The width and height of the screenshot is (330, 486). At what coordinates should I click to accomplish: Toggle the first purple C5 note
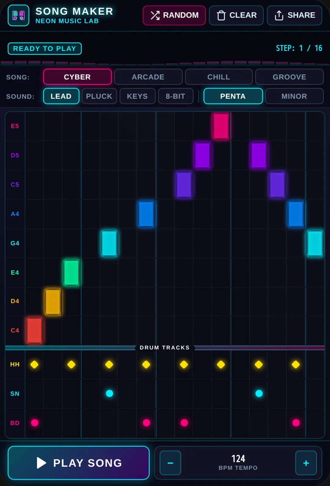point(184,185)
